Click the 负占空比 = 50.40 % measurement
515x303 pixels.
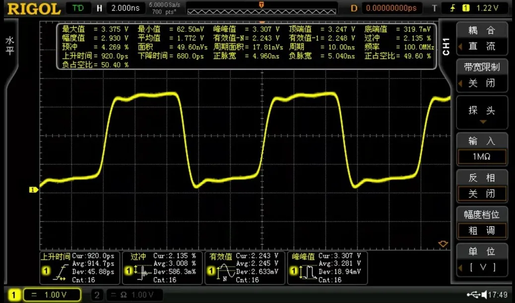point(95,65)
